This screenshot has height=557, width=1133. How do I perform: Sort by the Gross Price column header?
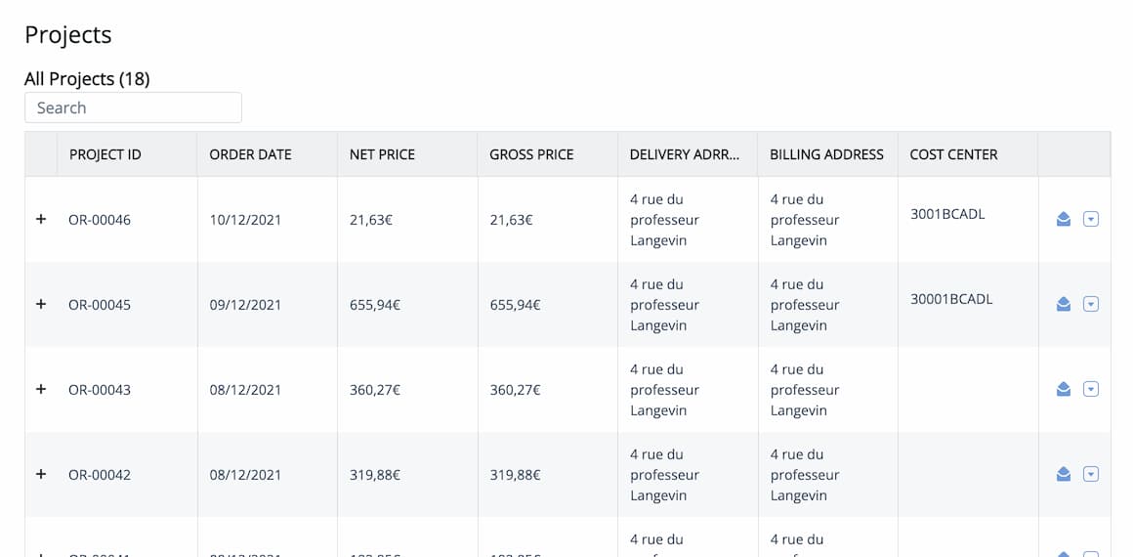(x=531, y=154)
